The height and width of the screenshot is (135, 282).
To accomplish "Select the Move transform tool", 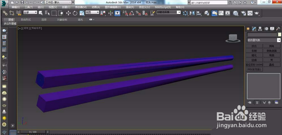I will [x=69, y=13].
